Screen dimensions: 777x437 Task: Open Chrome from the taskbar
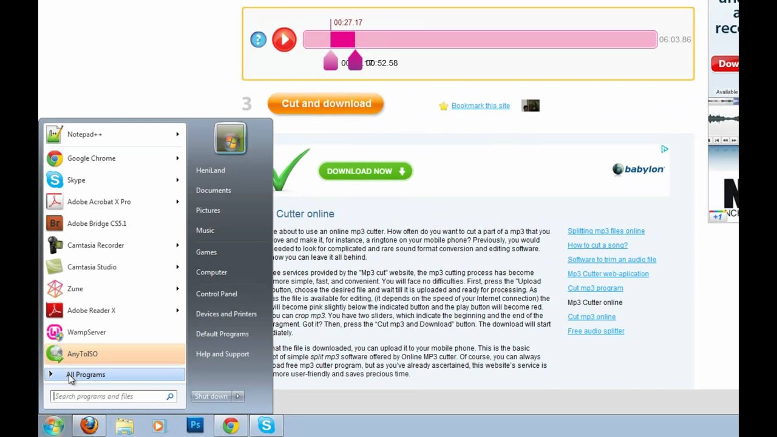click(231, 426)
